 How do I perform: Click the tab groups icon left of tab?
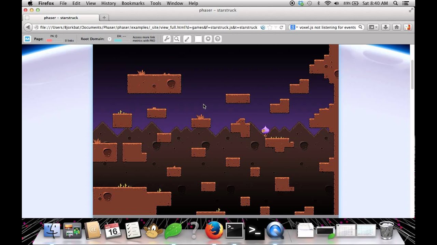coord(27,18)
